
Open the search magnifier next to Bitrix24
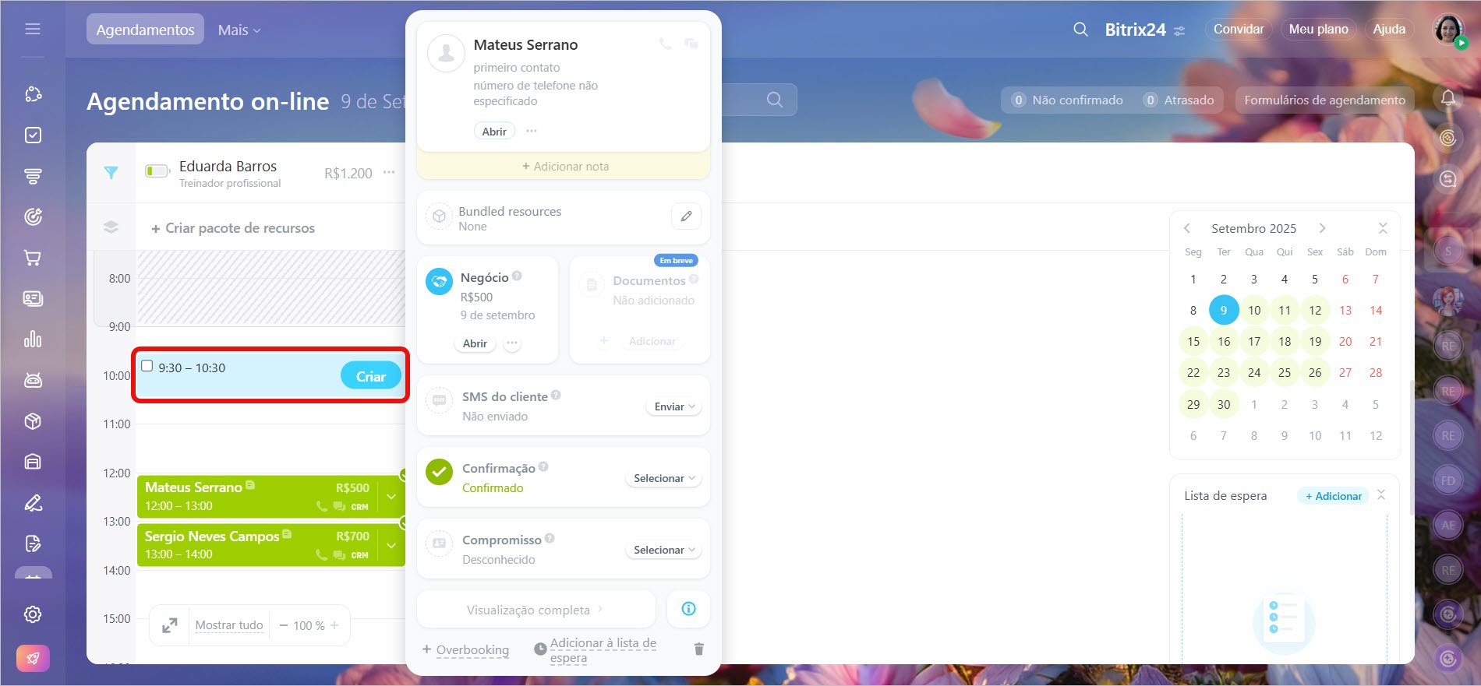click(1080, 30)
